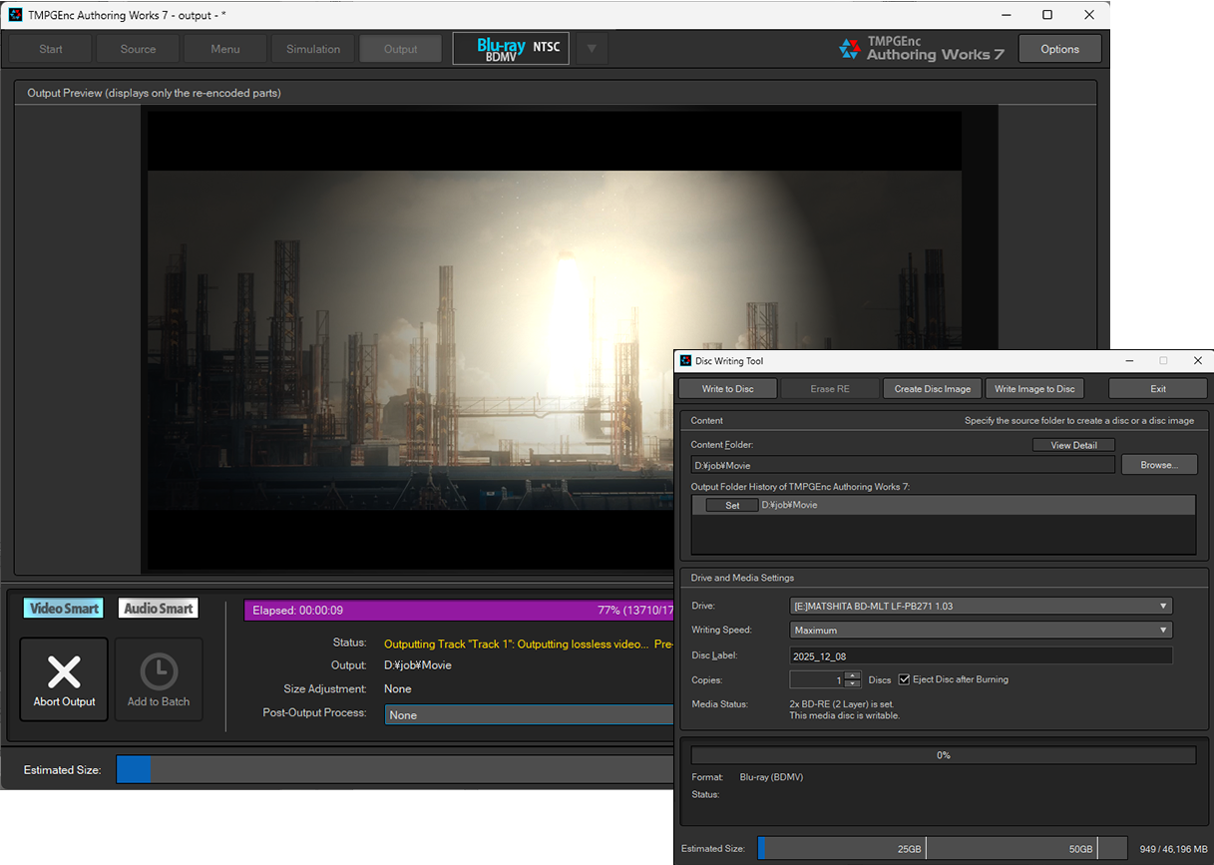Image resolution: width=1214 pixels, height=865 pixels.
Task: Go to the Simulation stage tab
Action: pos(313,49)
